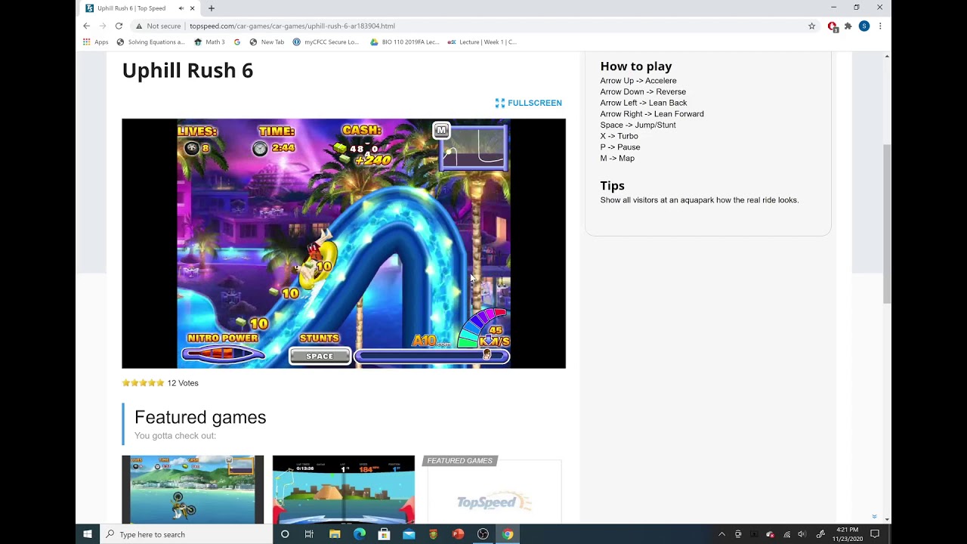Open Chrome profile avatar S
This screenshot has height=544, width=967.
(864, 26)
